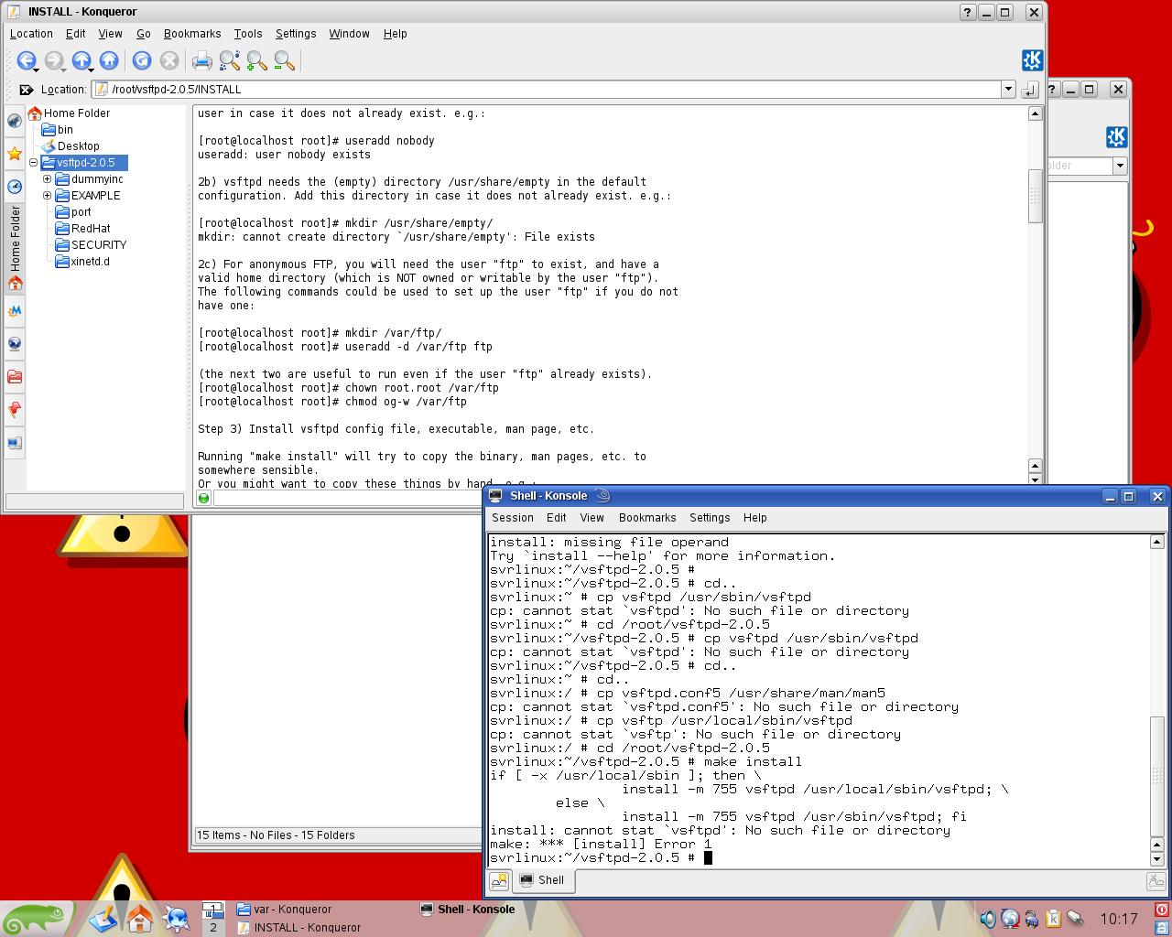Viewport: 1172px width, 937px height.
Task: Open the Network globe sidebar tab
Action: [15, 344]
